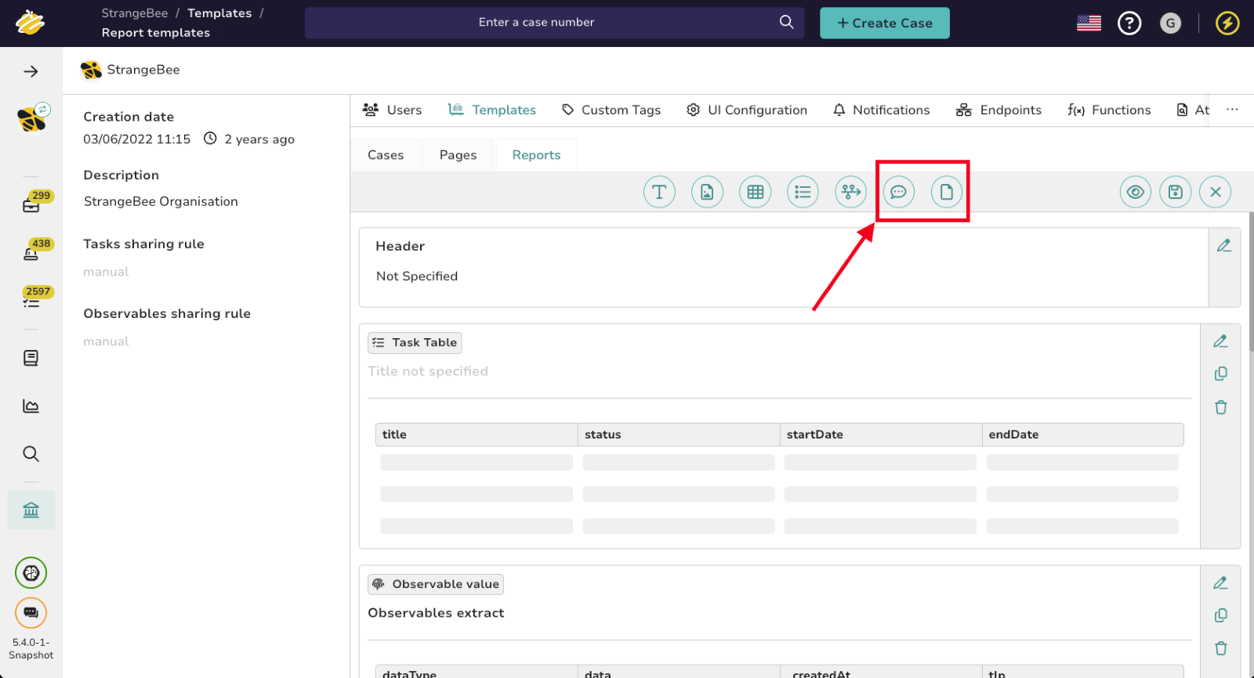Preview the report template with eye icon
Screen dimensions: 1254x678
coord(1135,192)
